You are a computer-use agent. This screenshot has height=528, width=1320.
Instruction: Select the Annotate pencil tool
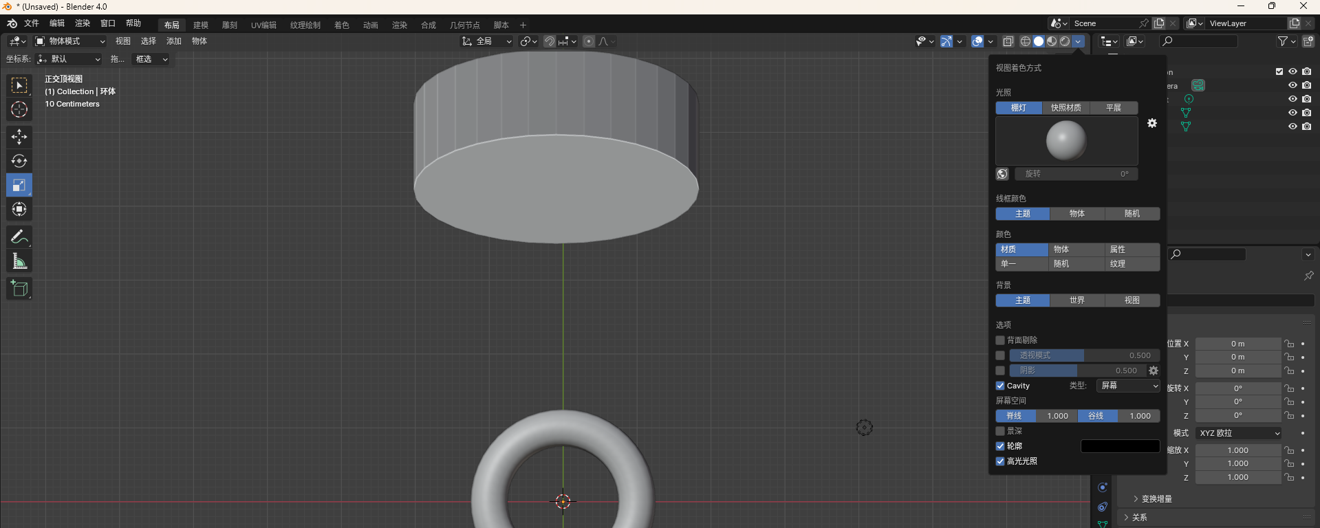tap(19, 237)
